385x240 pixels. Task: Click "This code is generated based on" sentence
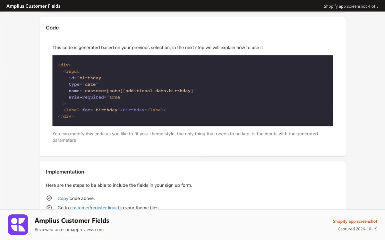pyautogui.click(x=158, y=47)
